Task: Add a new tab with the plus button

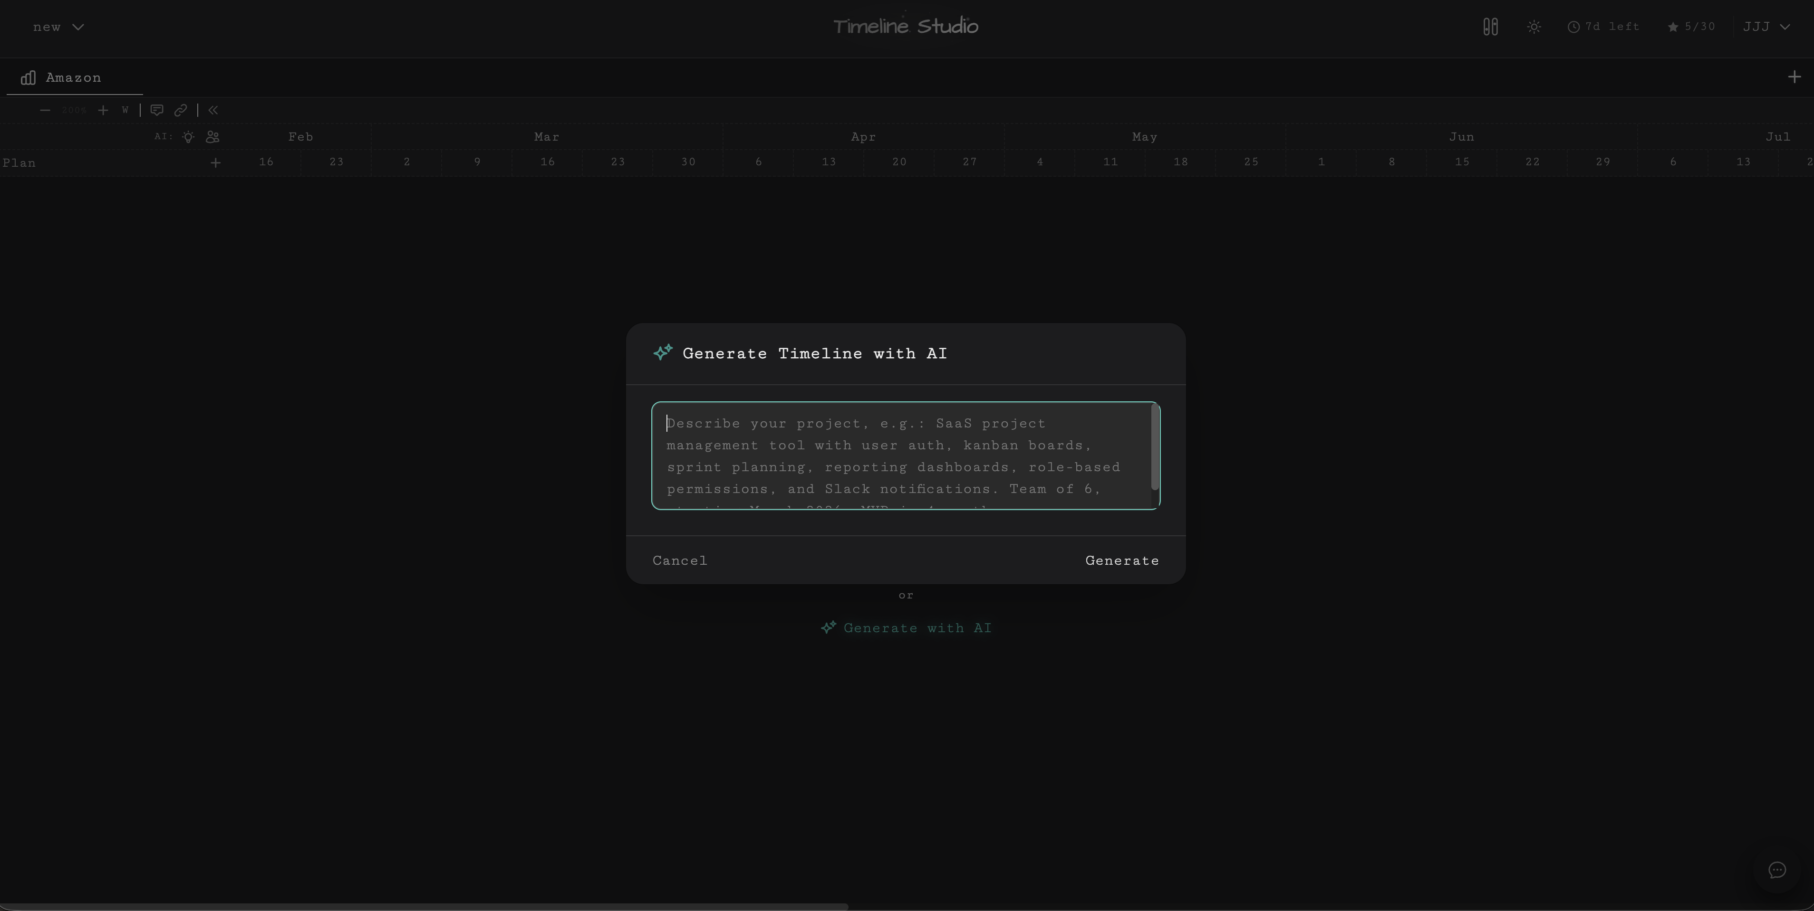Action: coord(1795,76)
